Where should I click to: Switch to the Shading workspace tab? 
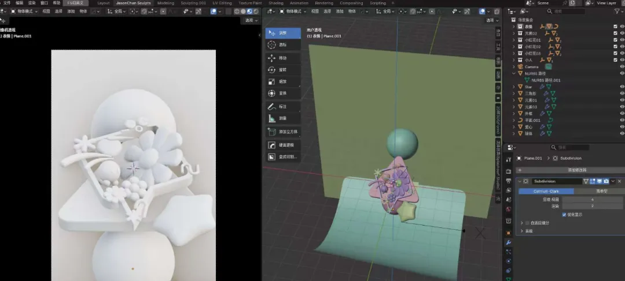pos(276,3)
